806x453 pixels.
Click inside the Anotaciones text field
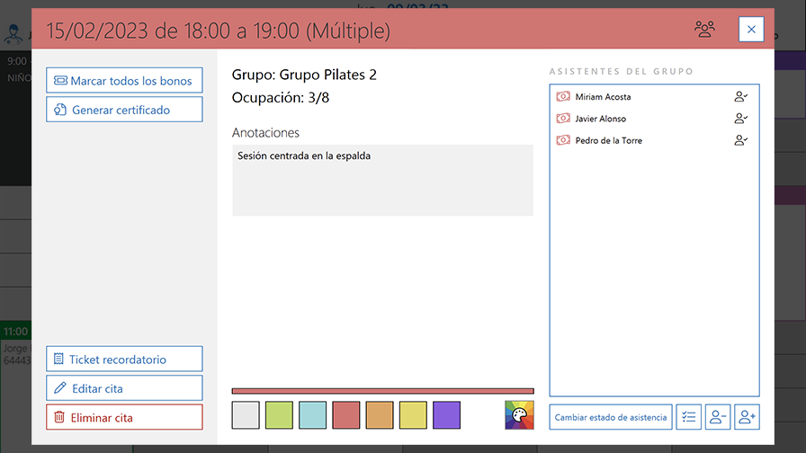tap(382, 180)
